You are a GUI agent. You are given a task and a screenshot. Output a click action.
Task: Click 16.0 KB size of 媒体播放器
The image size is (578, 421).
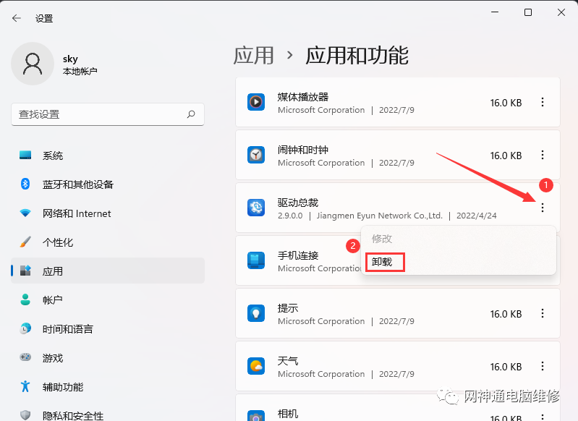click(x=506, y=103)
